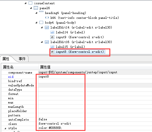The width and height of the screenshot is (152, 132).
Task: Collapse the issueContent tree node
Action: click(x=25, y=3)
